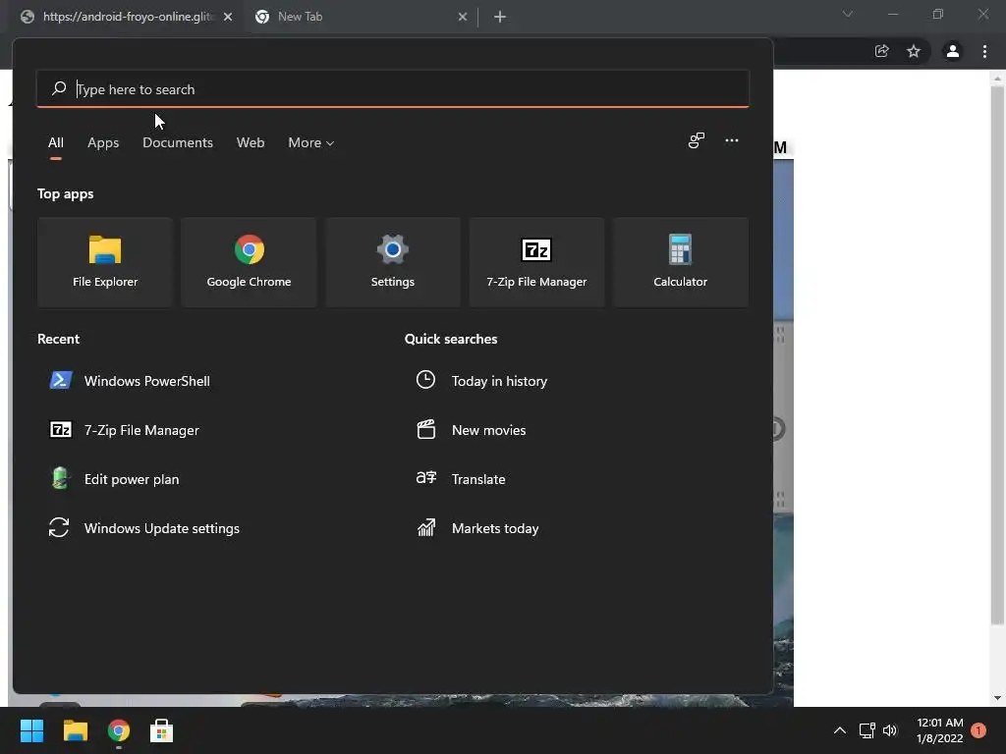Image resolution: width=1006 pixels, height=754 pixels.
Task: Select the All search tab
Action: coord(56,142)
